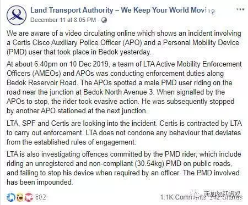Click the first paragraph about the video
The image size is (248, 205).
124,43
